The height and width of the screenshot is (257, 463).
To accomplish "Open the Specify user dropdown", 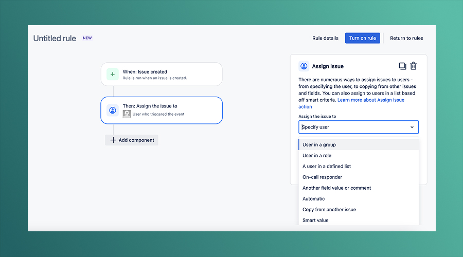I will point(359,127).
